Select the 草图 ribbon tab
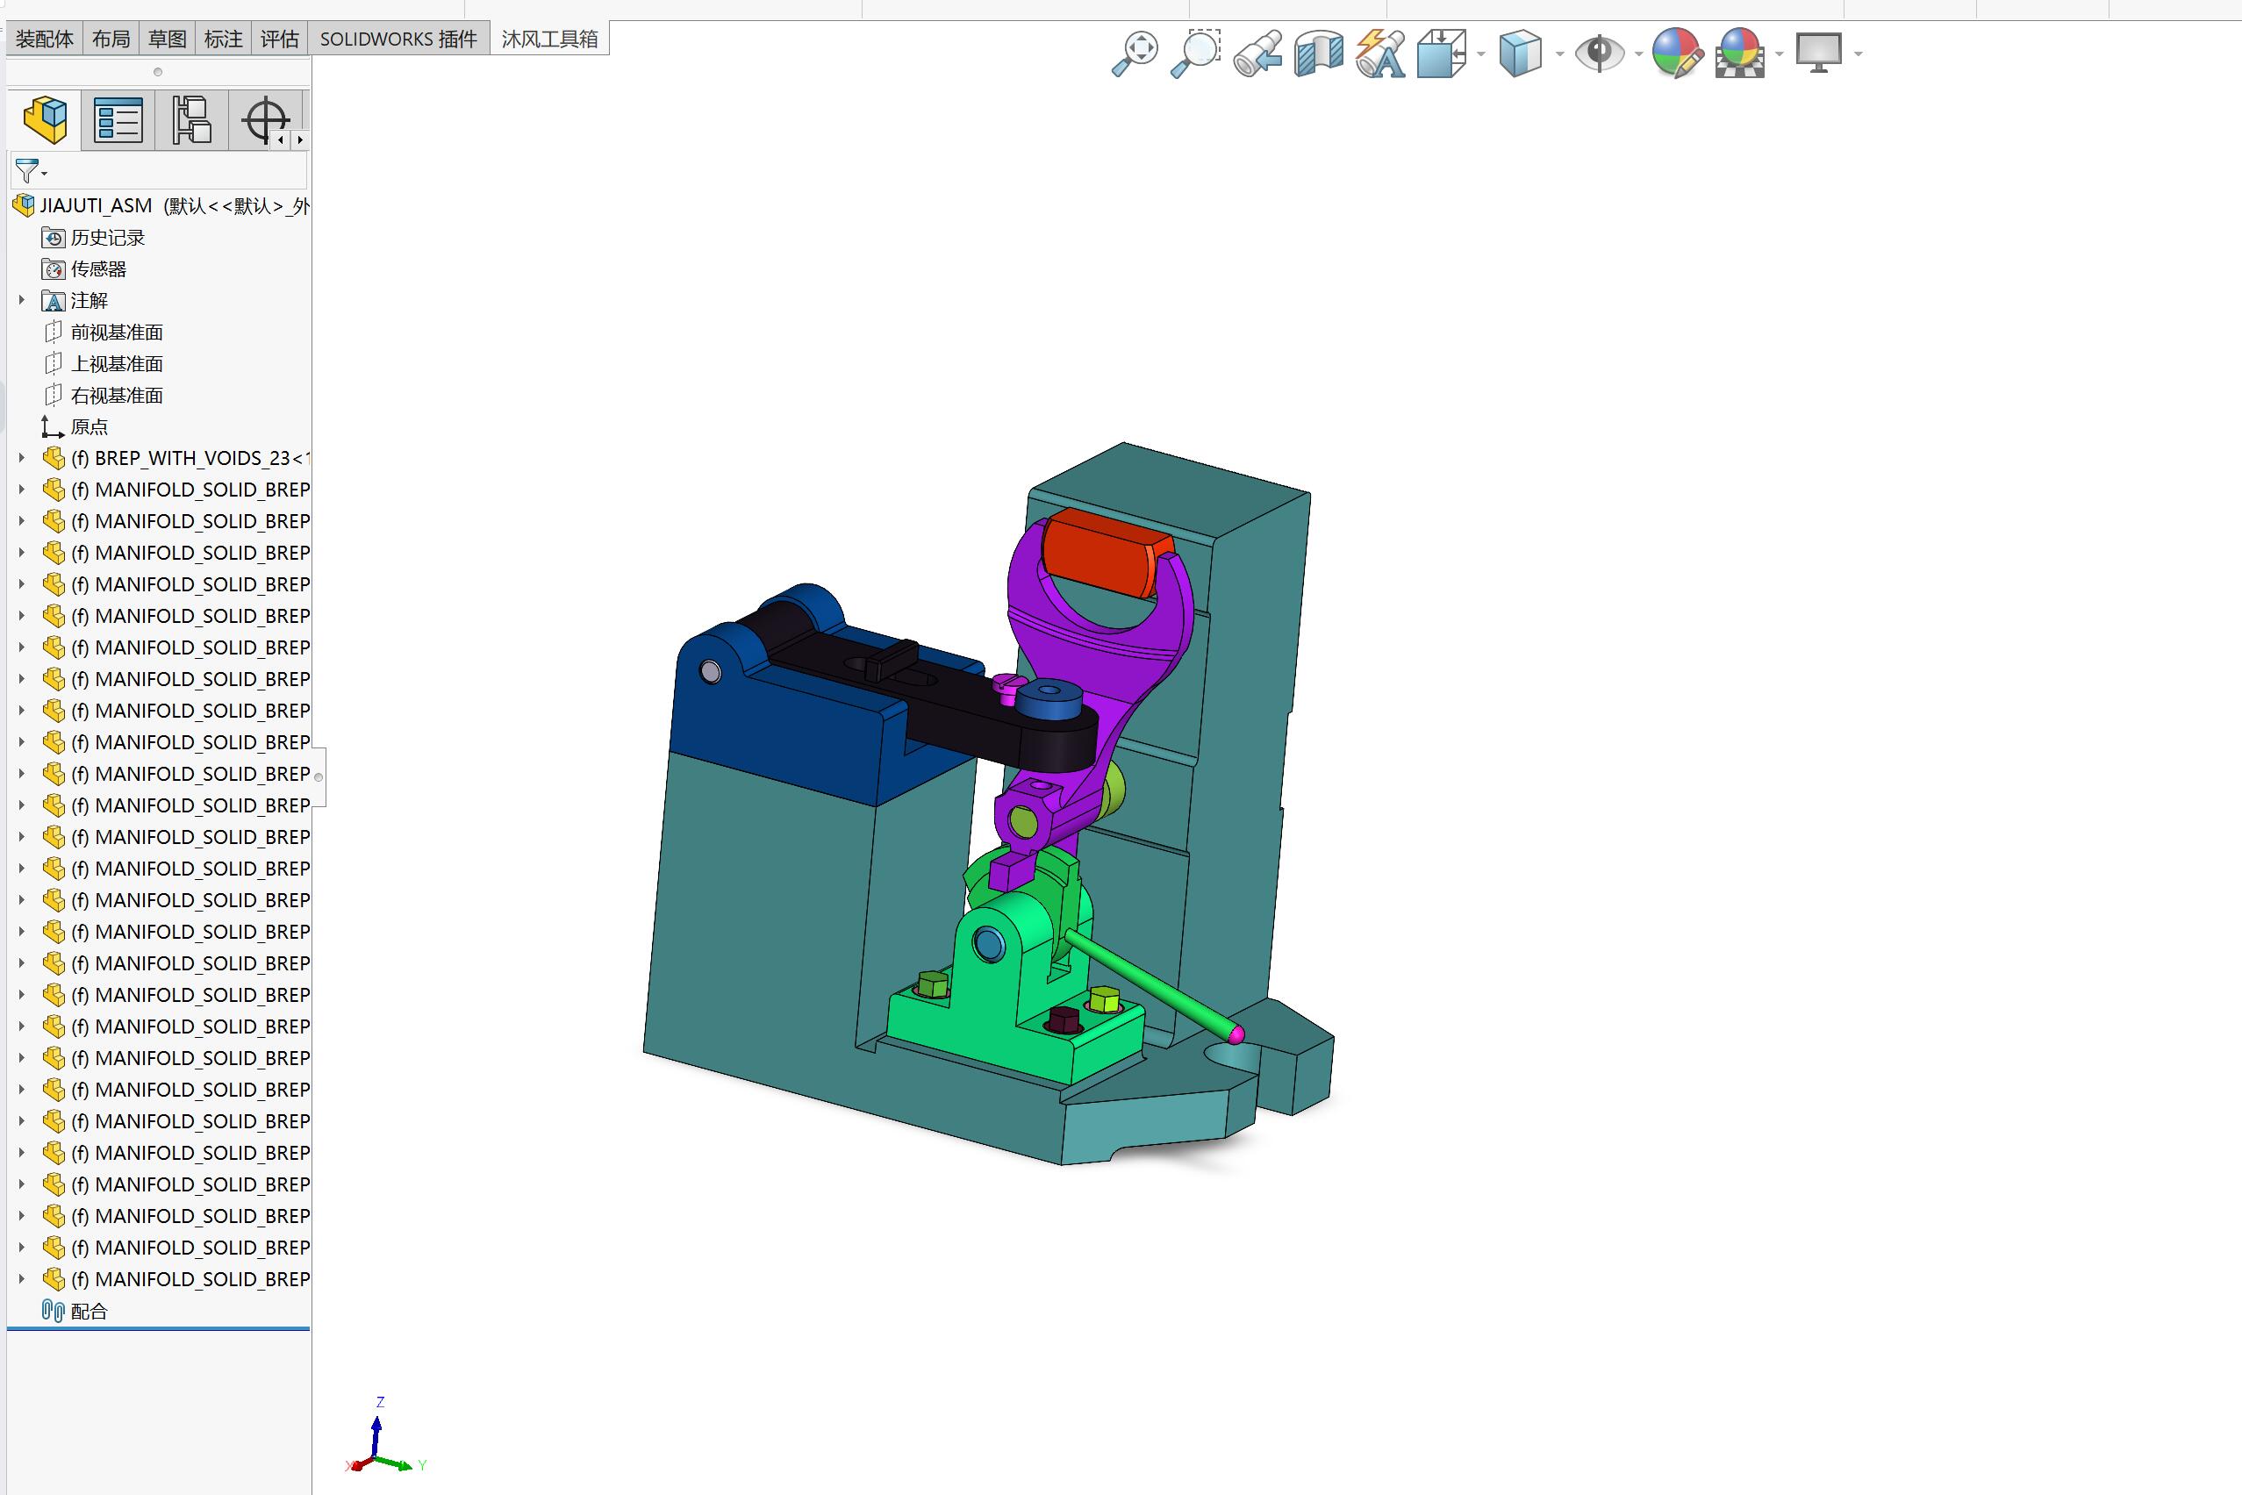Image resolution: width=2242 pixels, height=1495 pixels. [167, 39]
